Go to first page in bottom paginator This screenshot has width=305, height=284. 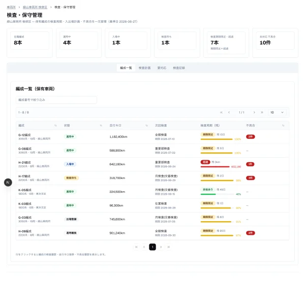tap(136, 247)
